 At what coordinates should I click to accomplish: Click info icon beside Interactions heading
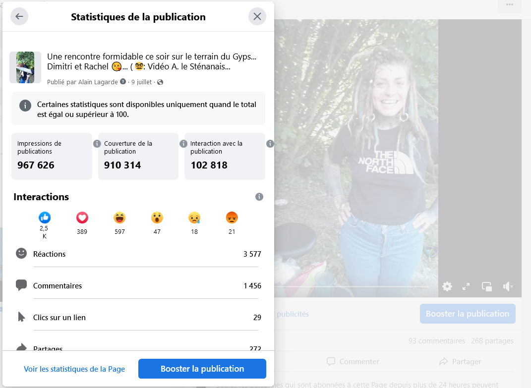259,197
